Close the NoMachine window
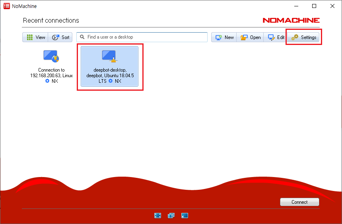 point(332,6)
